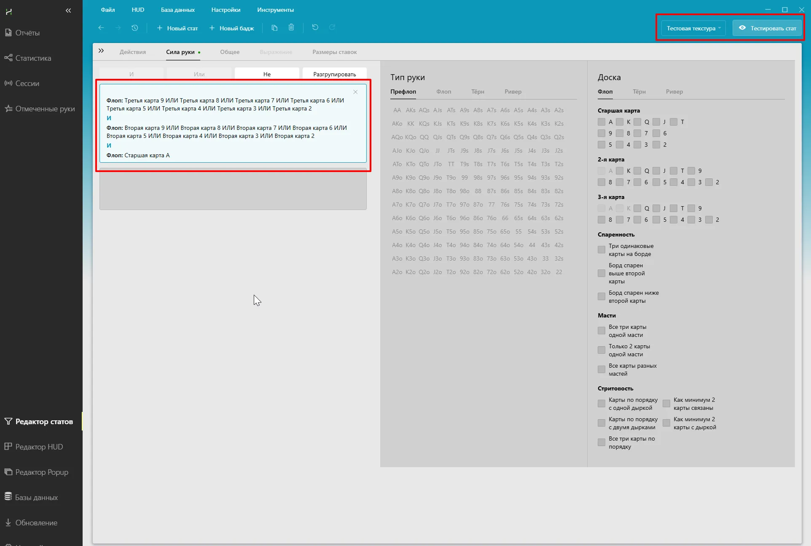Viewport: 811px width, 546px height.
Task: Open the База данных menu
Action: pyautogui.click(x=177, y=10)
